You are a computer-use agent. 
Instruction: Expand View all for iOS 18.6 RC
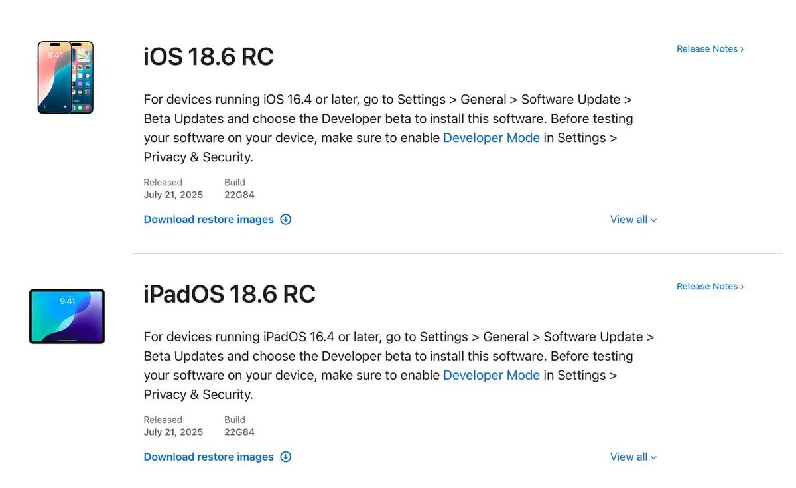pyautogui.click(x=633, y=220)
